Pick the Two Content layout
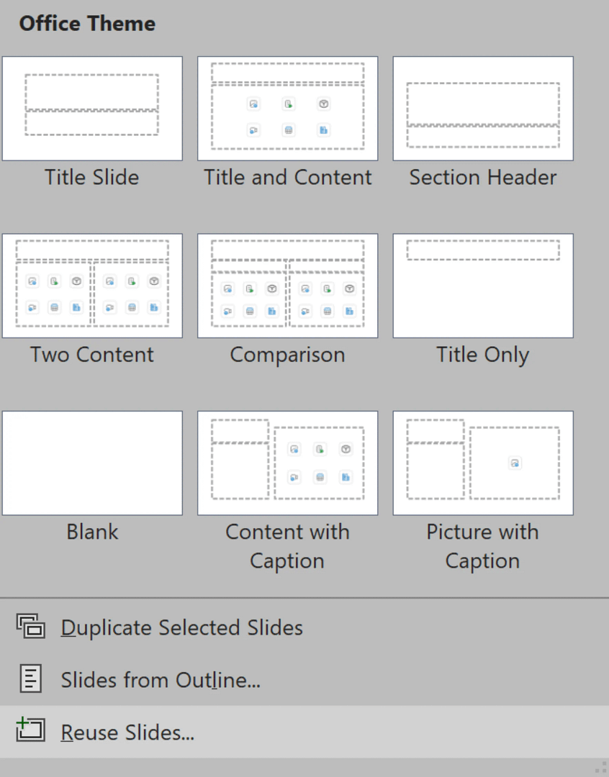The image size is (609, 777). [92, 285]
